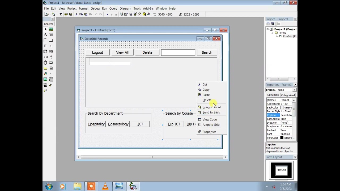Select the Shape control tool
The width and height of the screenshot is (340, 191).
[x=45, y=74]
